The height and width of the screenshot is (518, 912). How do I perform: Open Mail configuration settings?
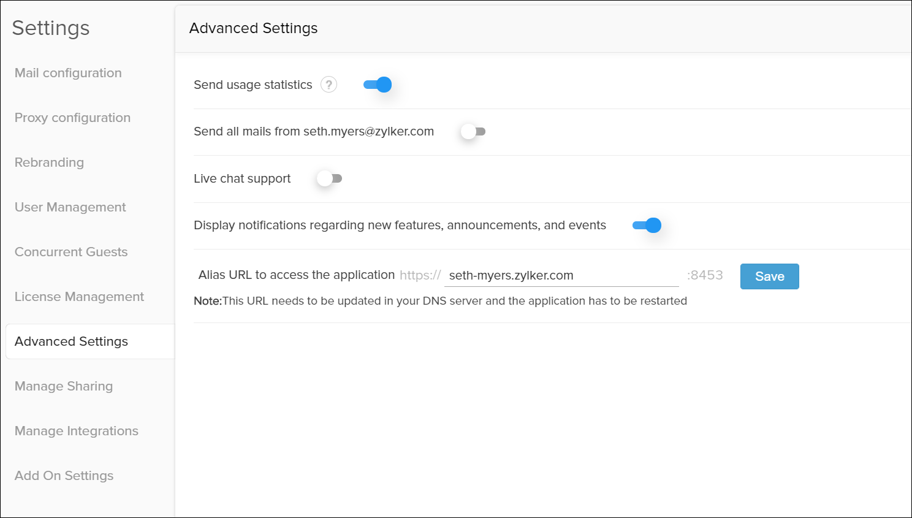[x=67, y=73]
